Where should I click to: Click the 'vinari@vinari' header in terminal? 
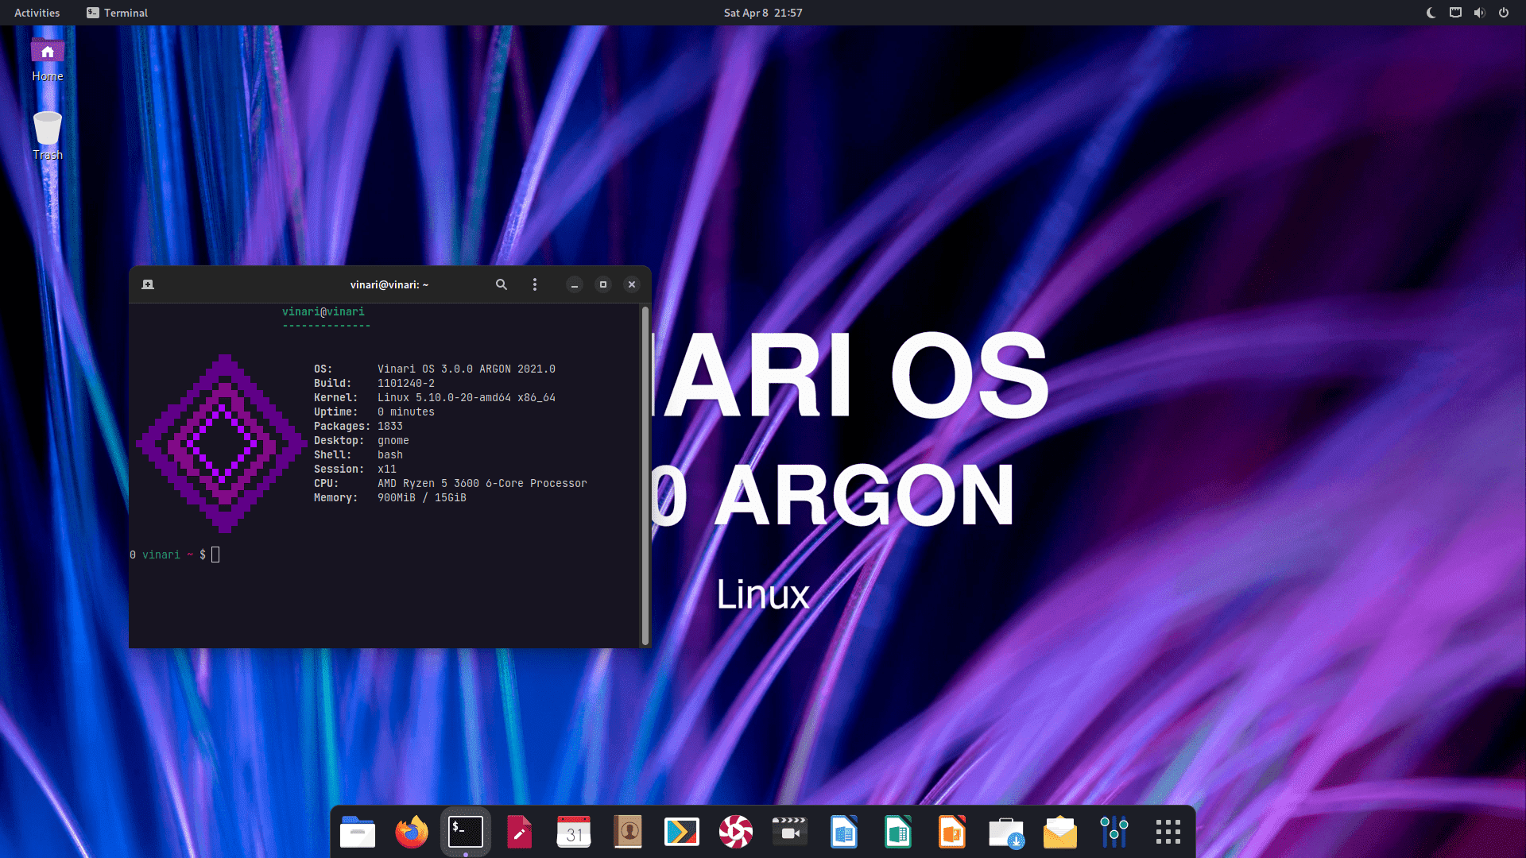pos(323,311)
